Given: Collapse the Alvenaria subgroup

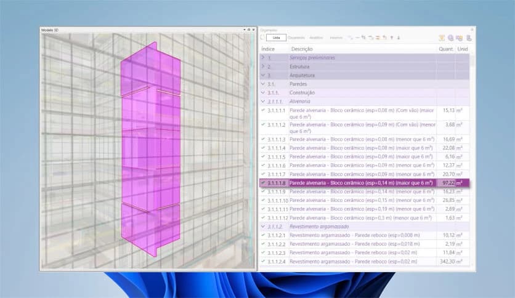Looking at the screenshot, I should 263,101.
